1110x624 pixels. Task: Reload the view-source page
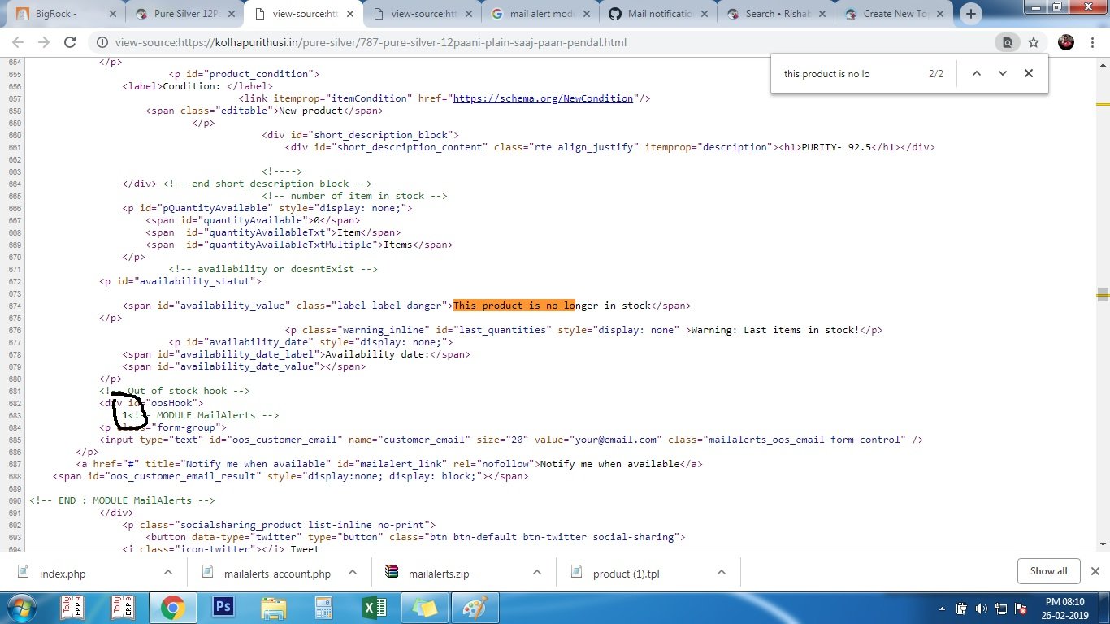click(70, 42)
